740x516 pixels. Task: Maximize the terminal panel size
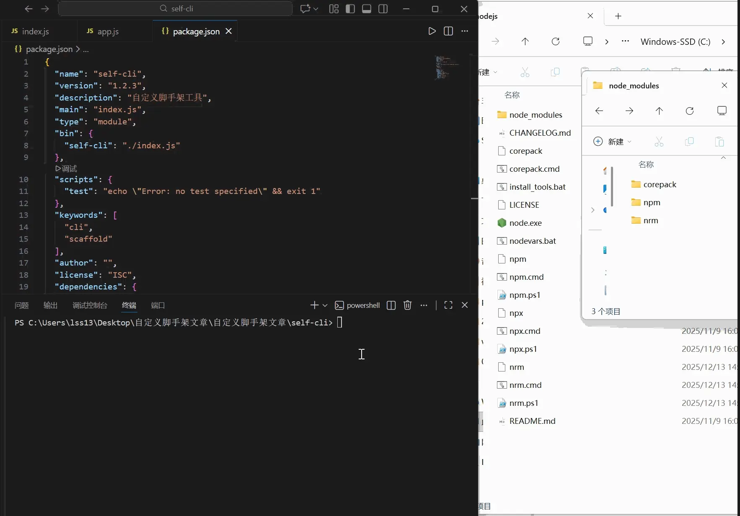pos(448,305)
